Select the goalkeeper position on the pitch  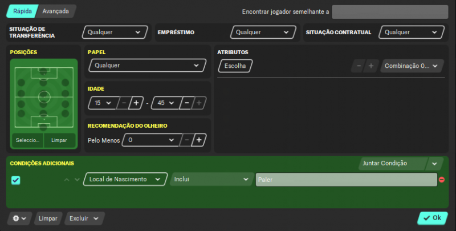(x=43, y=127)
